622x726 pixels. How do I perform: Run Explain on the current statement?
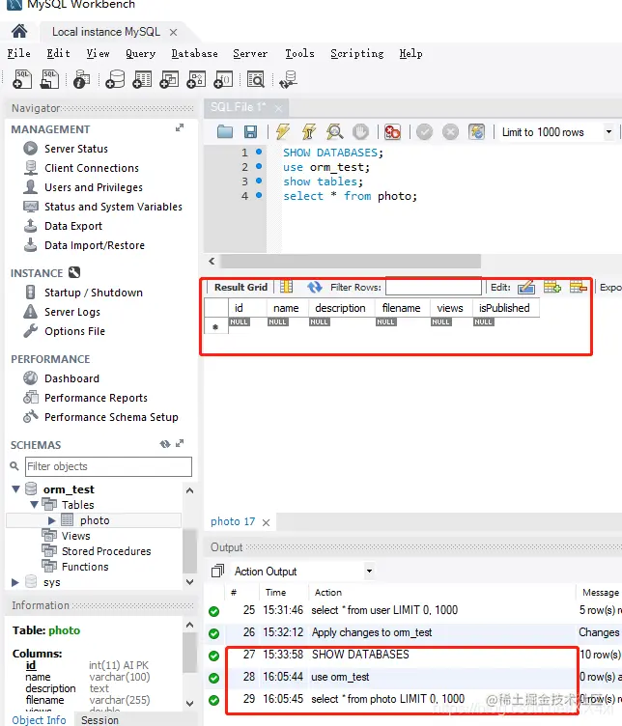334,132
